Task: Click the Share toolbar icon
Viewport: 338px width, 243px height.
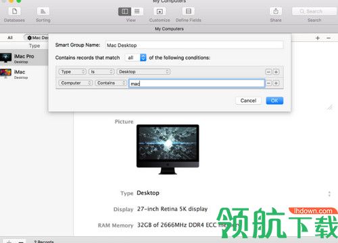Action: click(x=276, y=11)
